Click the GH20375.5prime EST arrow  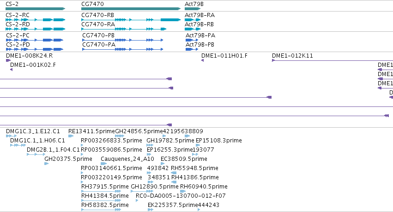[x=46, y=164]
